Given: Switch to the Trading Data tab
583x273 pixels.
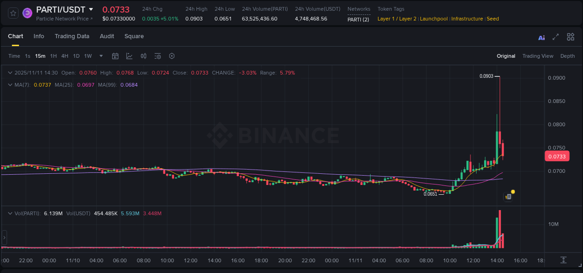Looking at the screenshot, I should click(x=72, y=36).
